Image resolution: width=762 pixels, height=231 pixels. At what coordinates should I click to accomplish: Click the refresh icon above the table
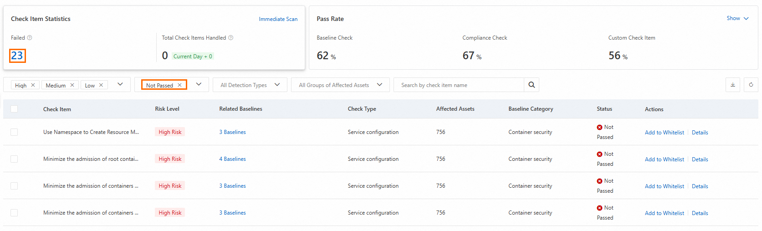[751, 85]
